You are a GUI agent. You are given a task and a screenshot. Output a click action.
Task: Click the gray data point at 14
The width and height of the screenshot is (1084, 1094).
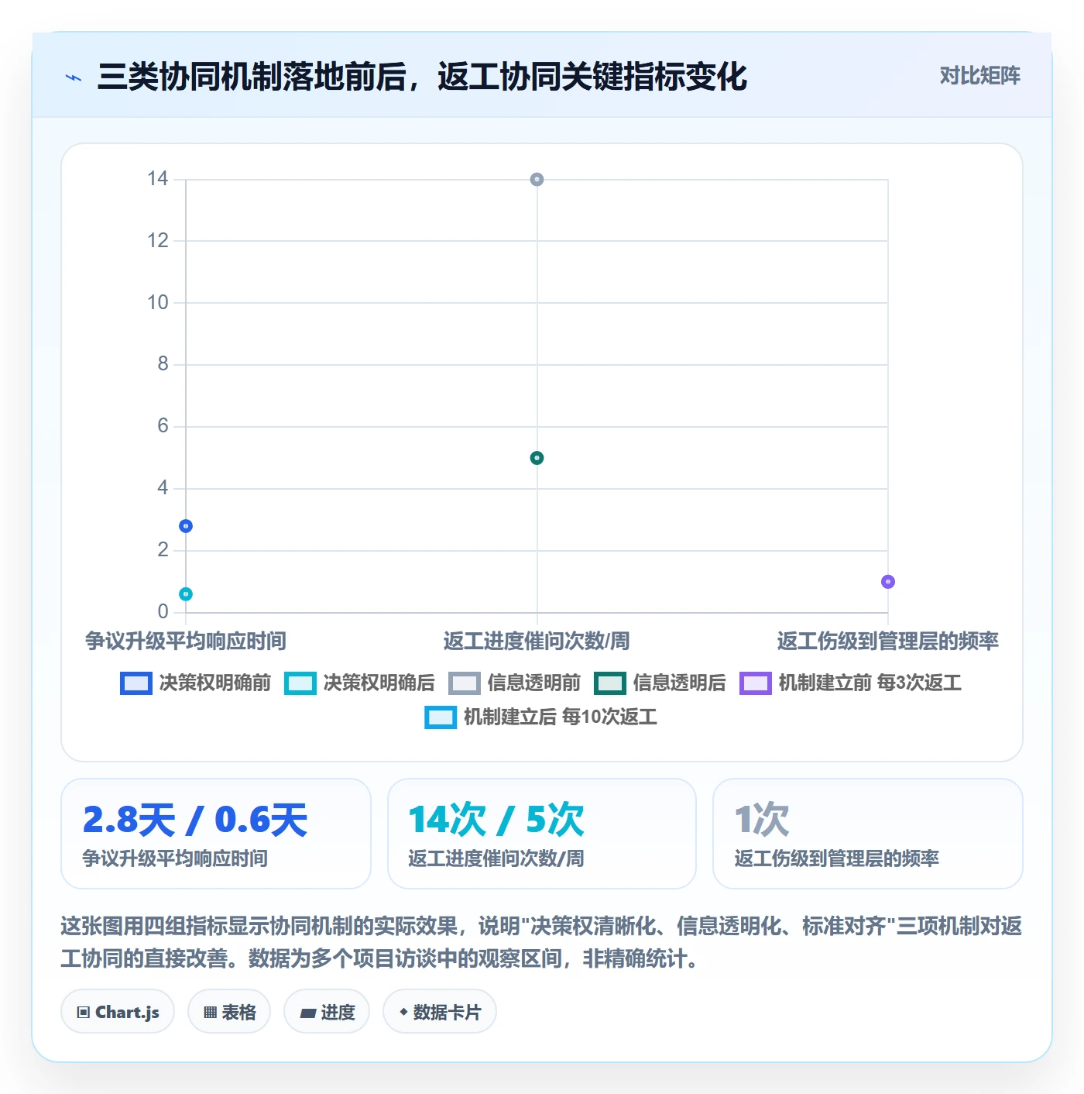click(537, 180)
